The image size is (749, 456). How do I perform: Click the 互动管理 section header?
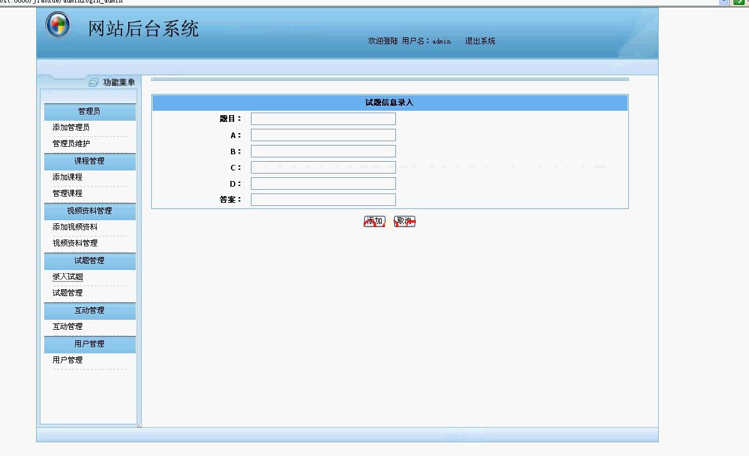tap(90, 311)
